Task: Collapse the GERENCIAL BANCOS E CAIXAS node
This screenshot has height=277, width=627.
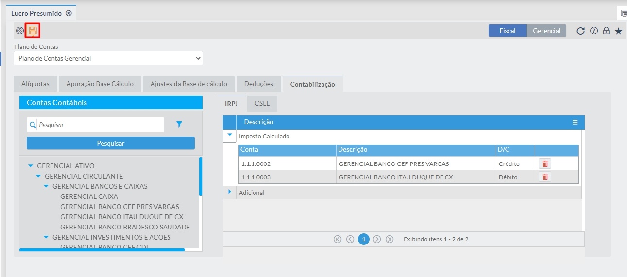Action: tap(47, 186)
